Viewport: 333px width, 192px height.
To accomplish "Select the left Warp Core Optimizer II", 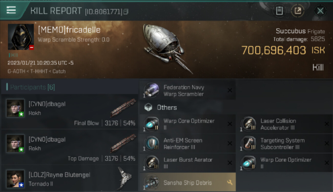I will click(x=188, y=124).
